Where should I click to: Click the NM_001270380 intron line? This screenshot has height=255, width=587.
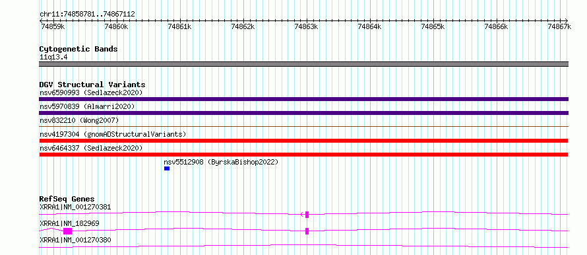(303, 246)
